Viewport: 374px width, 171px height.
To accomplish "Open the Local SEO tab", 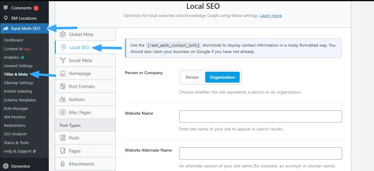I will (85, 47).
